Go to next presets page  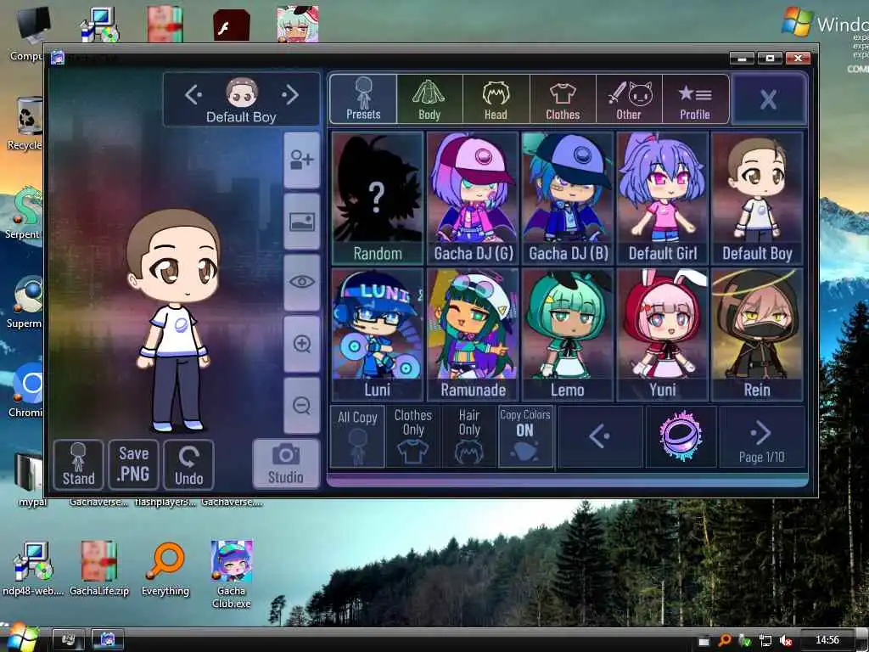[761, 437]
